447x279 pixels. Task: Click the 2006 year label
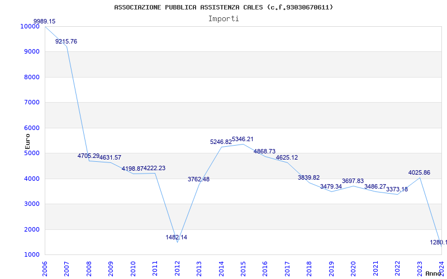[x=45, y=268]
